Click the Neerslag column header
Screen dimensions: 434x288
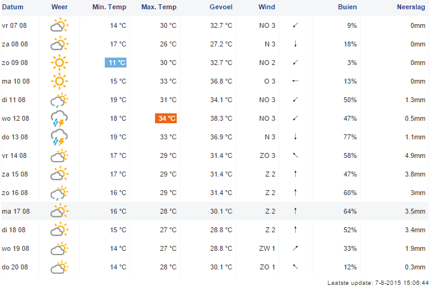(x=411, y=7)
